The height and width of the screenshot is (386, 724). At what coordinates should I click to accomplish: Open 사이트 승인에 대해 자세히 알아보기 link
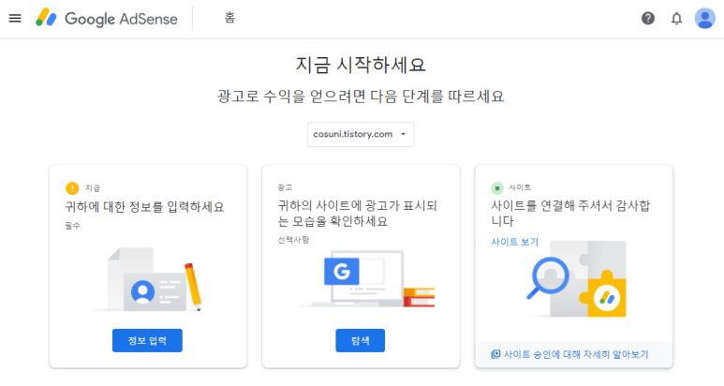point(576,354)
